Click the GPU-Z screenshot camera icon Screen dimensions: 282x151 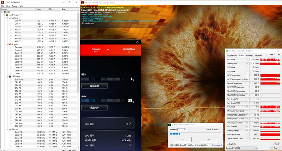pyautogui.click(x=271, y=55)
